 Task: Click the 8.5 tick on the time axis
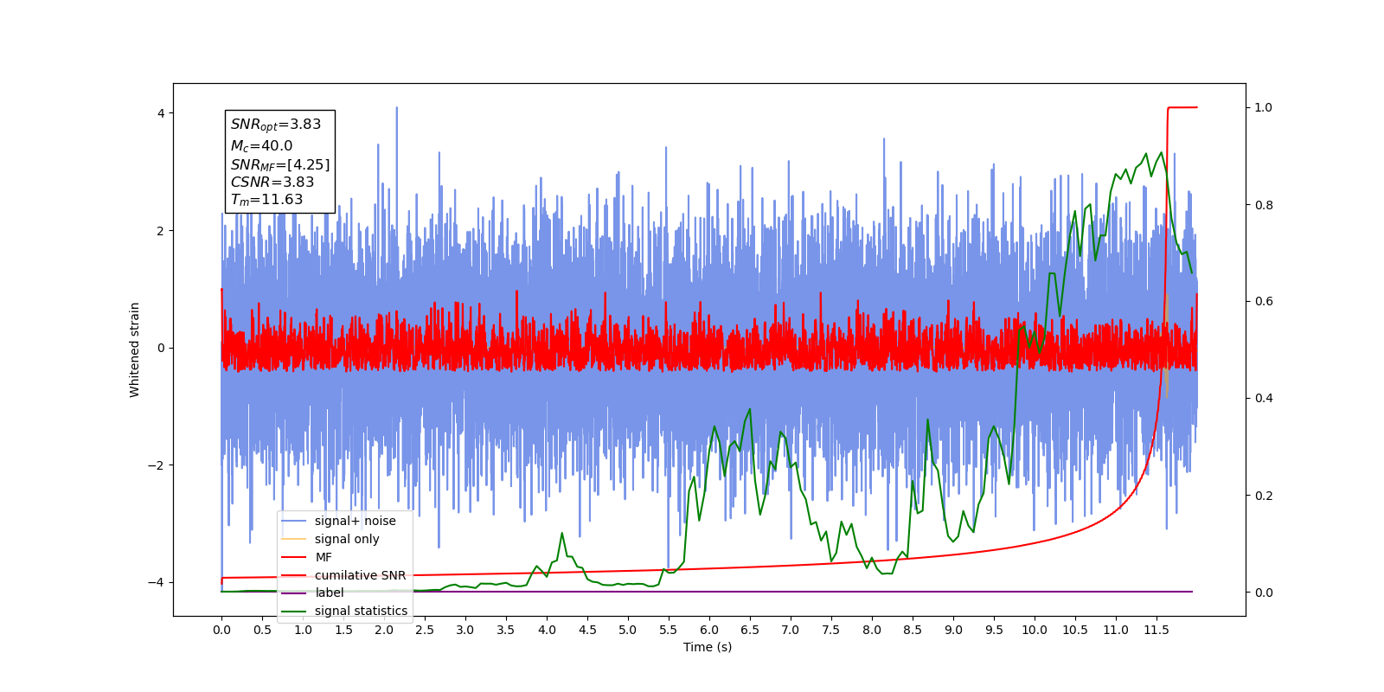[913, 630]
